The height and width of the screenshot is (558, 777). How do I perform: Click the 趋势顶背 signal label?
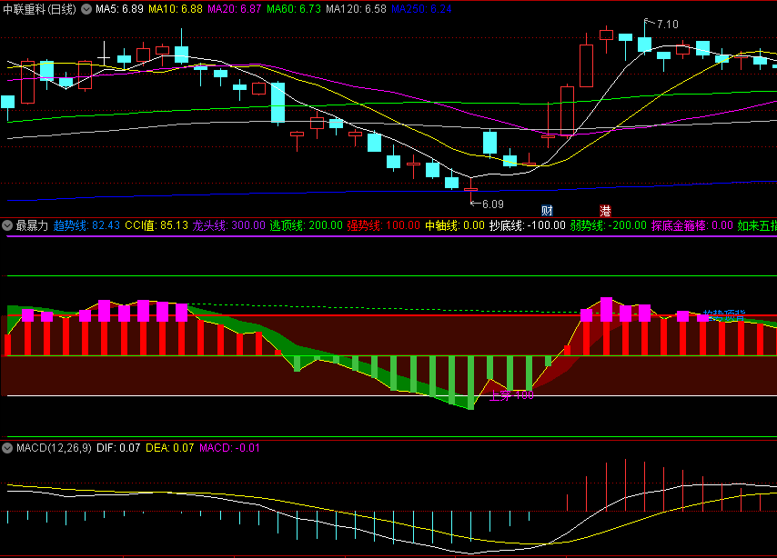(x=724, y=314)
